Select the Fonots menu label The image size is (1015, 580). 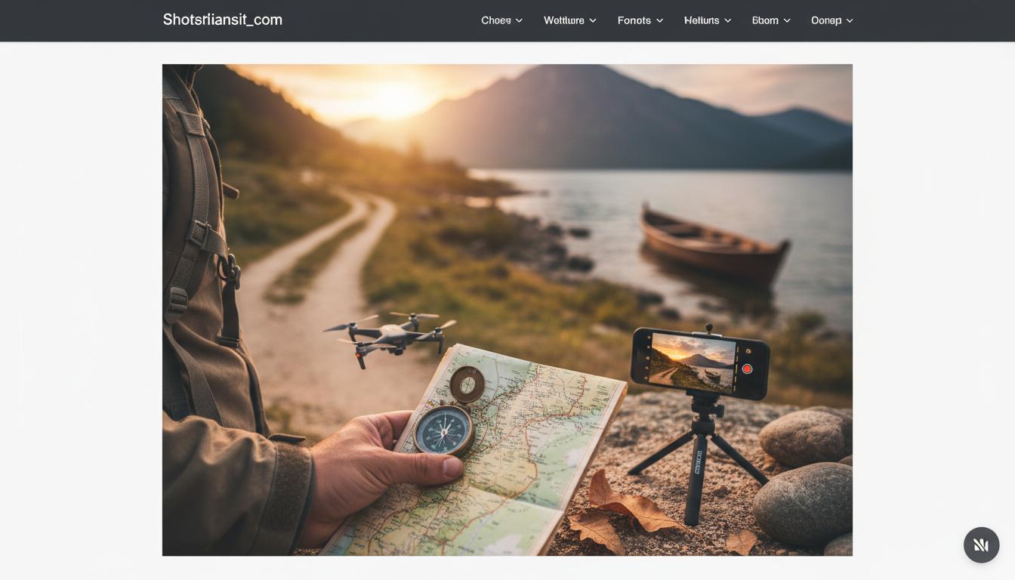click(634, 20)
